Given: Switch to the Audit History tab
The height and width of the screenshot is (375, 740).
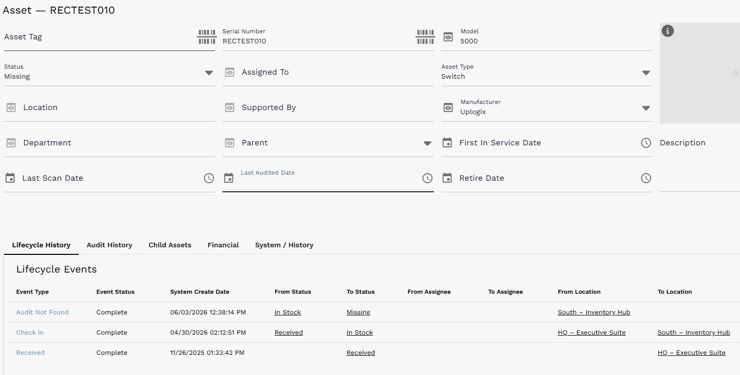Looking at the screenshot, I should tap(109, 245).
